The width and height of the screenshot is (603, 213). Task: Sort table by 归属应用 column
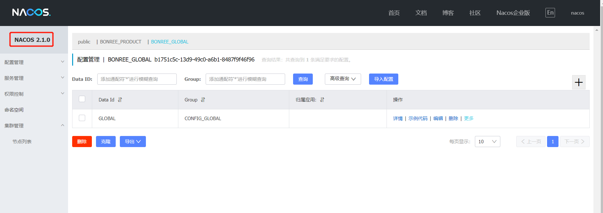click(322, 100)
